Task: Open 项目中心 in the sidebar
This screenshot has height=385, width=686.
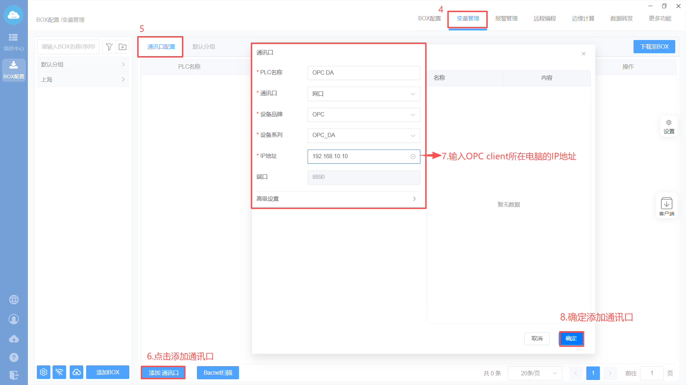Action: coord(14,42)
